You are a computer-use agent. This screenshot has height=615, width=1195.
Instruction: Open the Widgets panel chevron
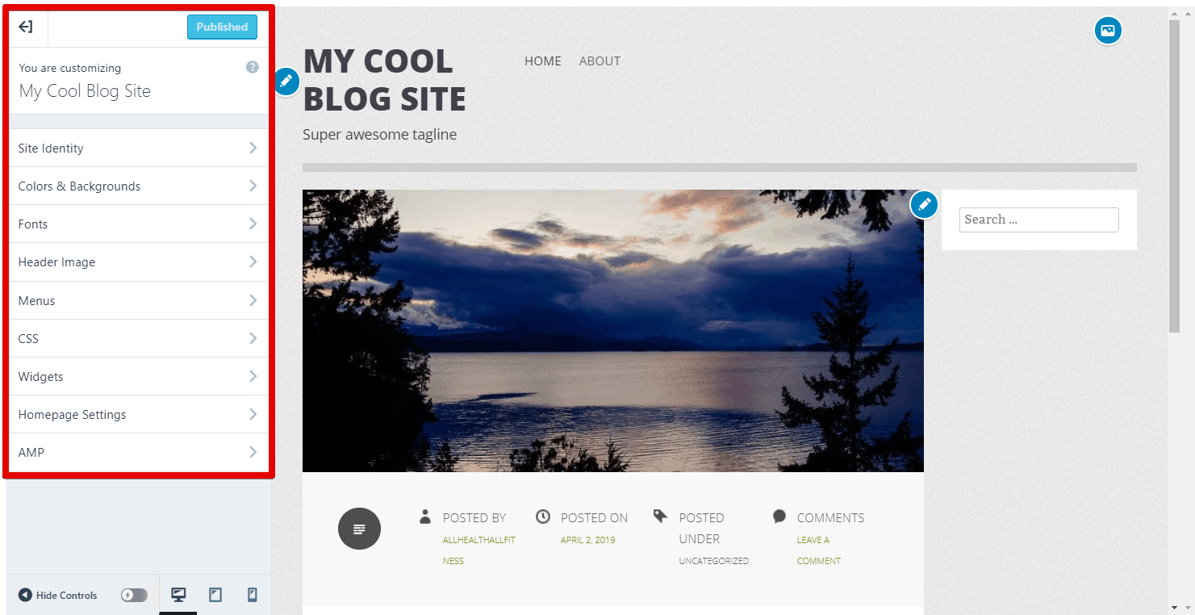point(253,376)
